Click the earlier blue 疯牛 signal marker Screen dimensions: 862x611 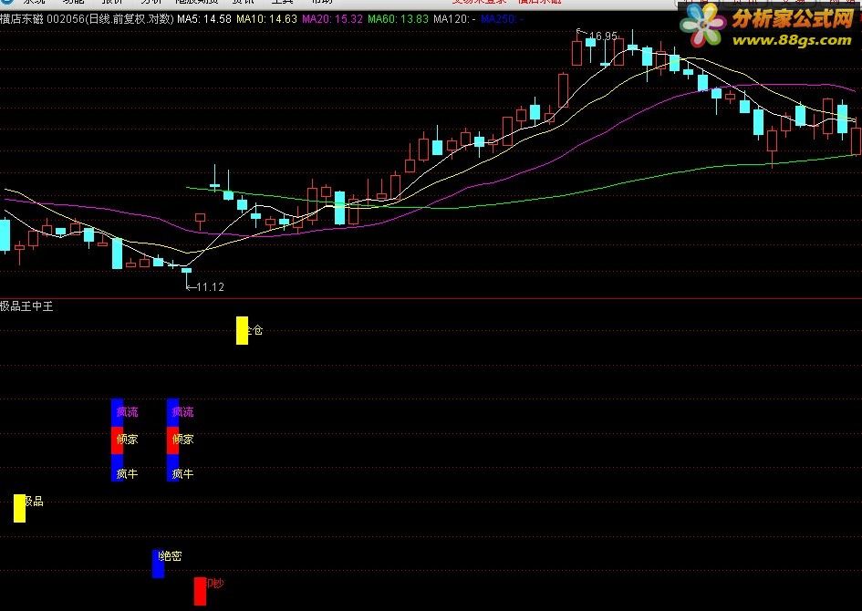[117, 468]
